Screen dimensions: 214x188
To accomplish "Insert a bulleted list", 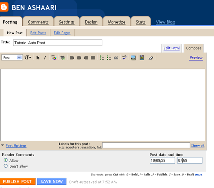I will tap(109, 58).
